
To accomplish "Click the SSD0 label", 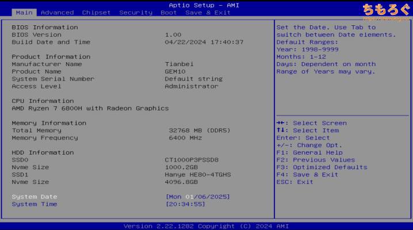I will point(20,160).
